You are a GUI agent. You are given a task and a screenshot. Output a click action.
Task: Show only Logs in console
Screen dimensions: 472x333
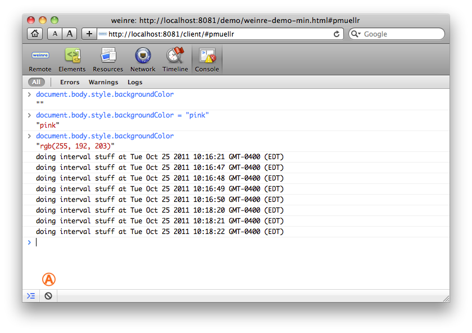[x=135, y=82]
